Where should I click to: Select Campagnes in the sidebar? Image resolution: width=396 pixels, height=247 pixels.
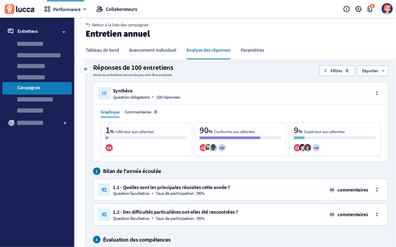point(37,88)
